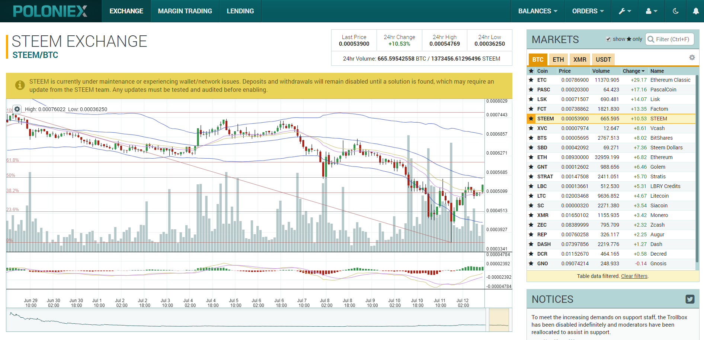
Task: Click the chart range selector handle
Action: pyautogui.click(x=499, y=320)
